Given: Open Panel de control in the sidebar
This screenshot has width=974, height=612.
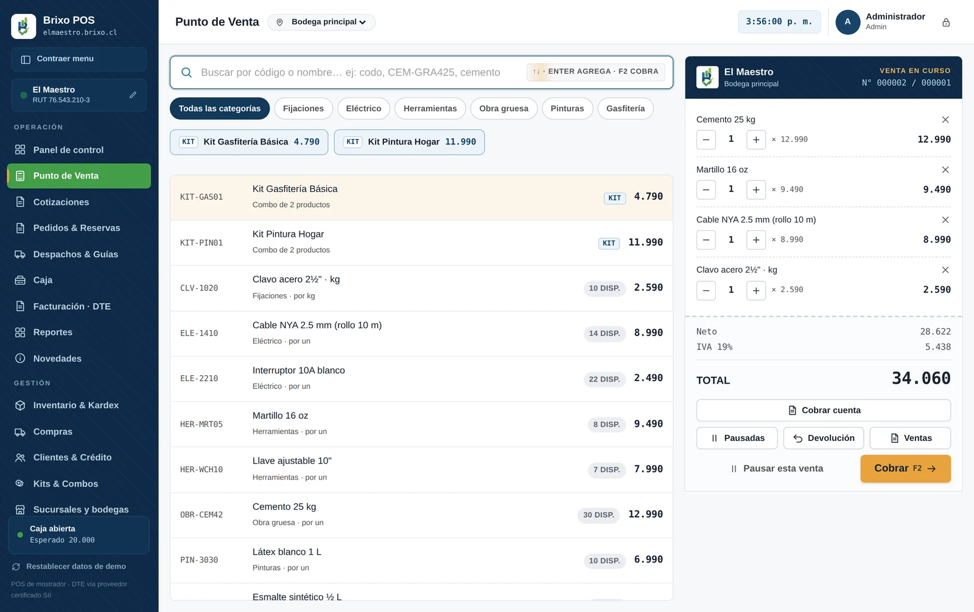Looking at the screenshot, I should tap(79, 150).
